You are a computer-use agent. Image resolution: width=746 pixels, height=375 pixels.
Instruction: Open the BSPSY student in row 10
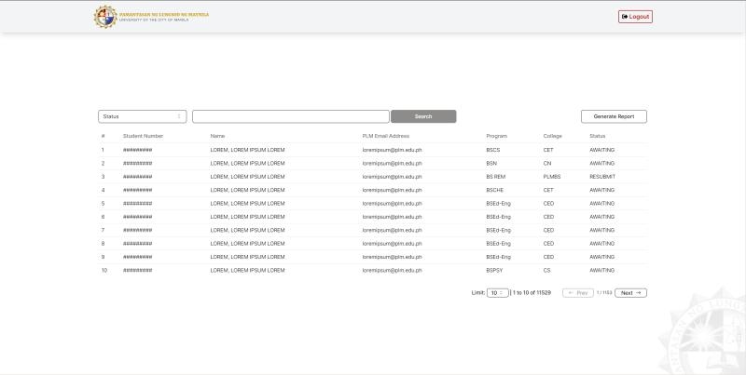tap(373, 270)
